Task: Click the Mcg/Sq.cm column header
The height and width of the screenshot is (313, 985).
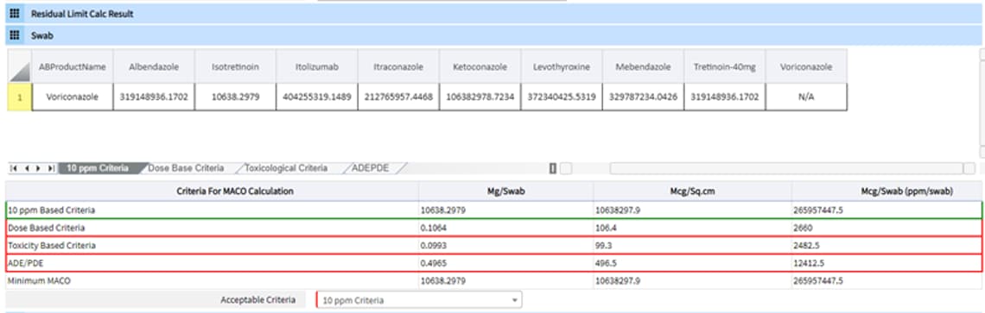Action: point(693,191)
